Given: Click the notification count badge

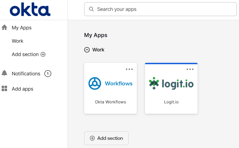Looking at the screenshot, I should click(x=48, y=73).
